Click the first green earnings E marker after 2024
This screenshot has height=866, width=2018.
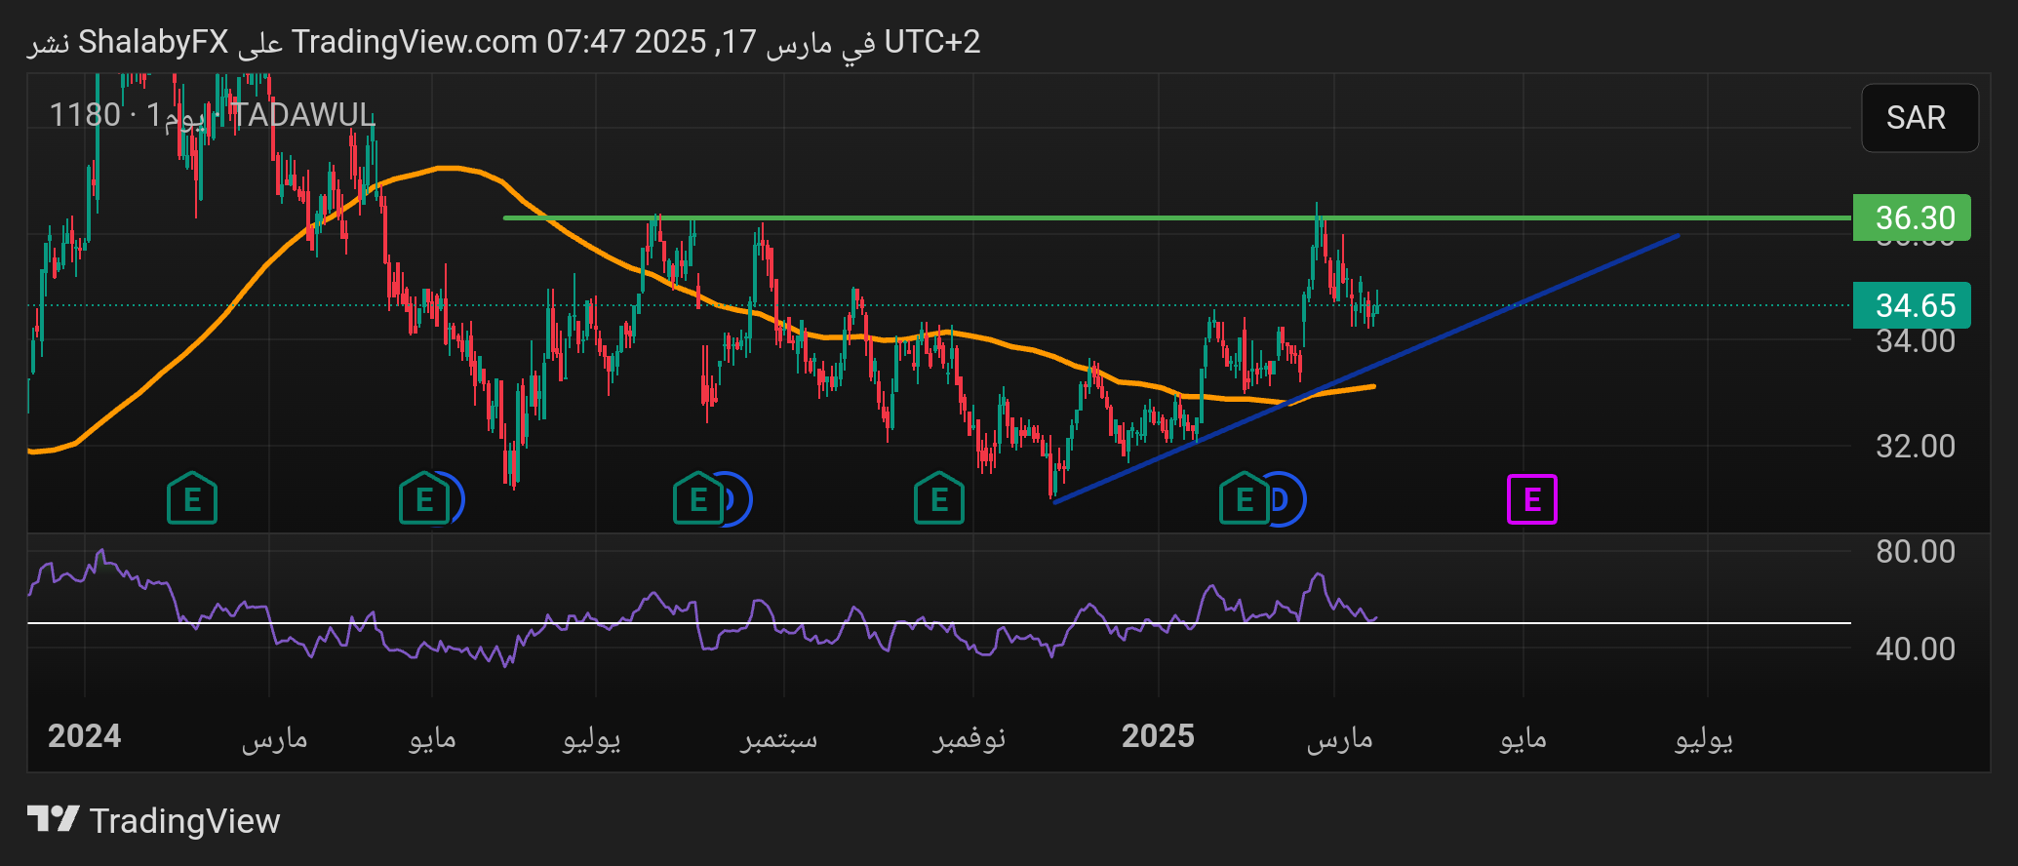coord(192,498)
